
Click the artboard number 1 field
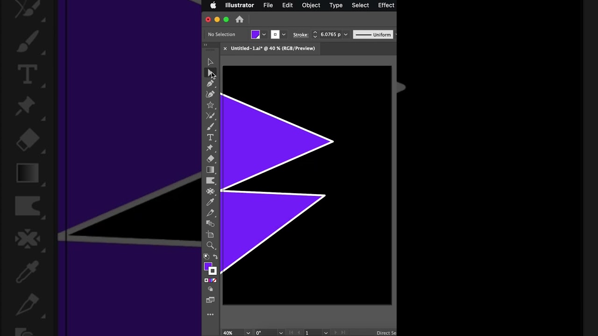point(313,333)
